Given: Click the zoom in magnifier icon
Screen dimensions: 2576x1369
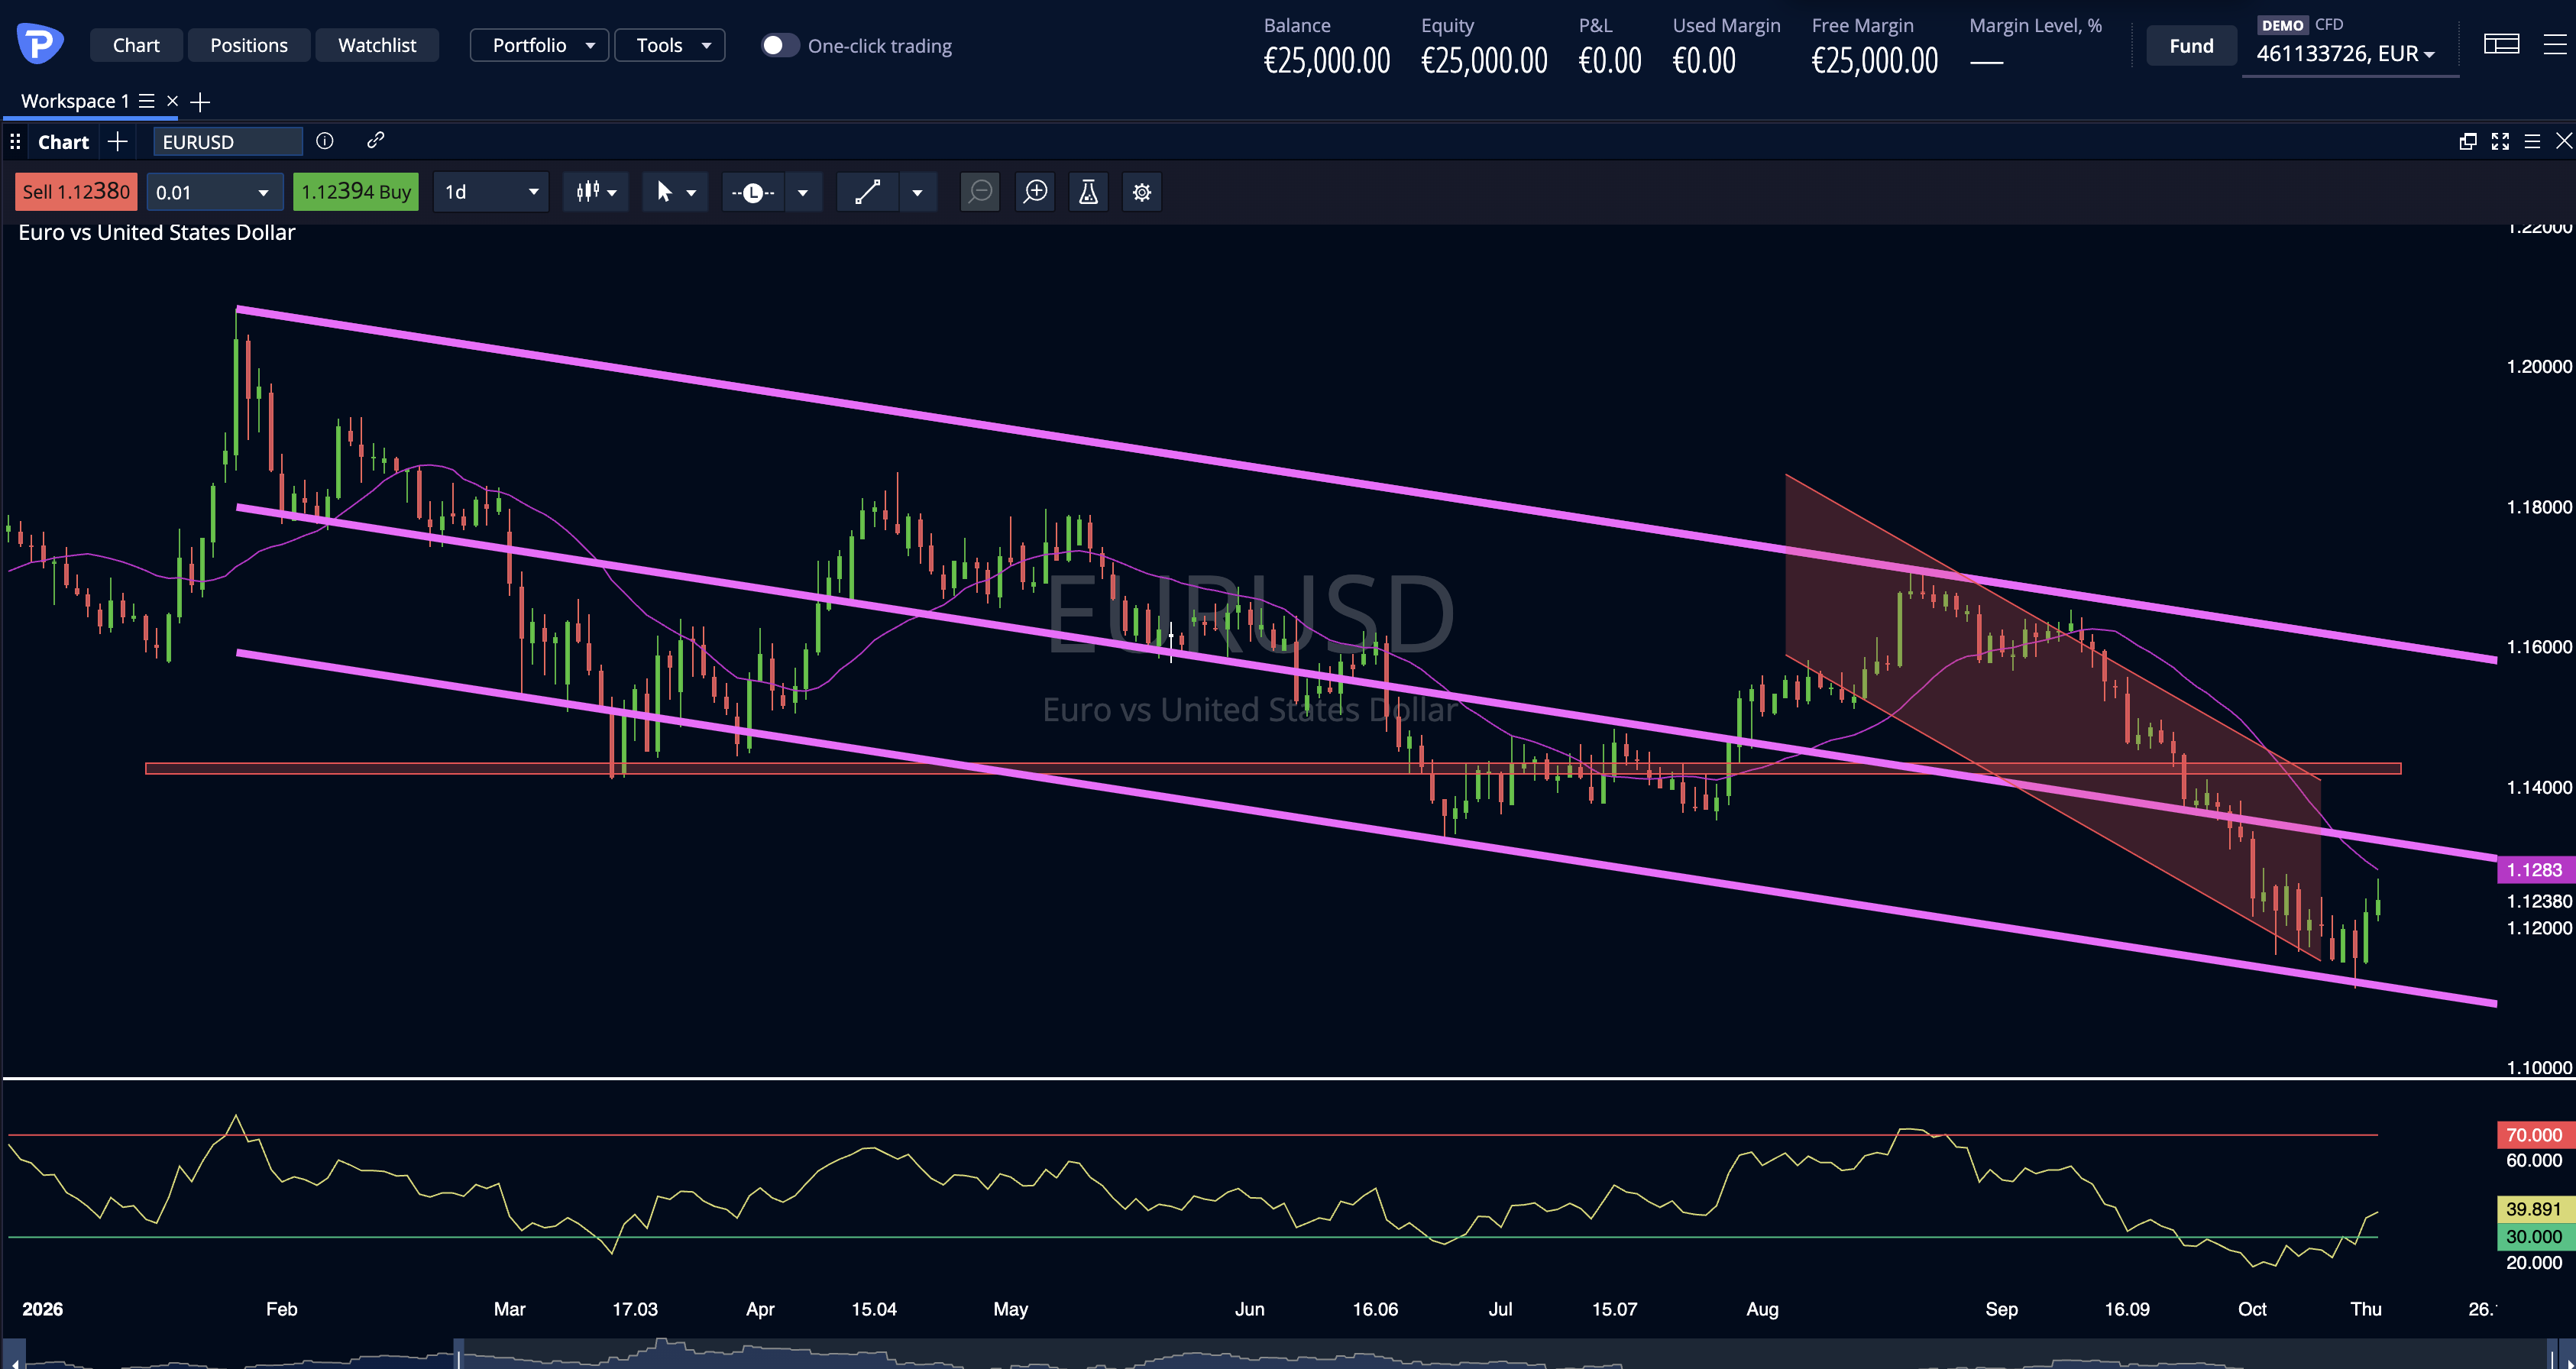Looking at the screenshot, I should (x=1035, y=192).
